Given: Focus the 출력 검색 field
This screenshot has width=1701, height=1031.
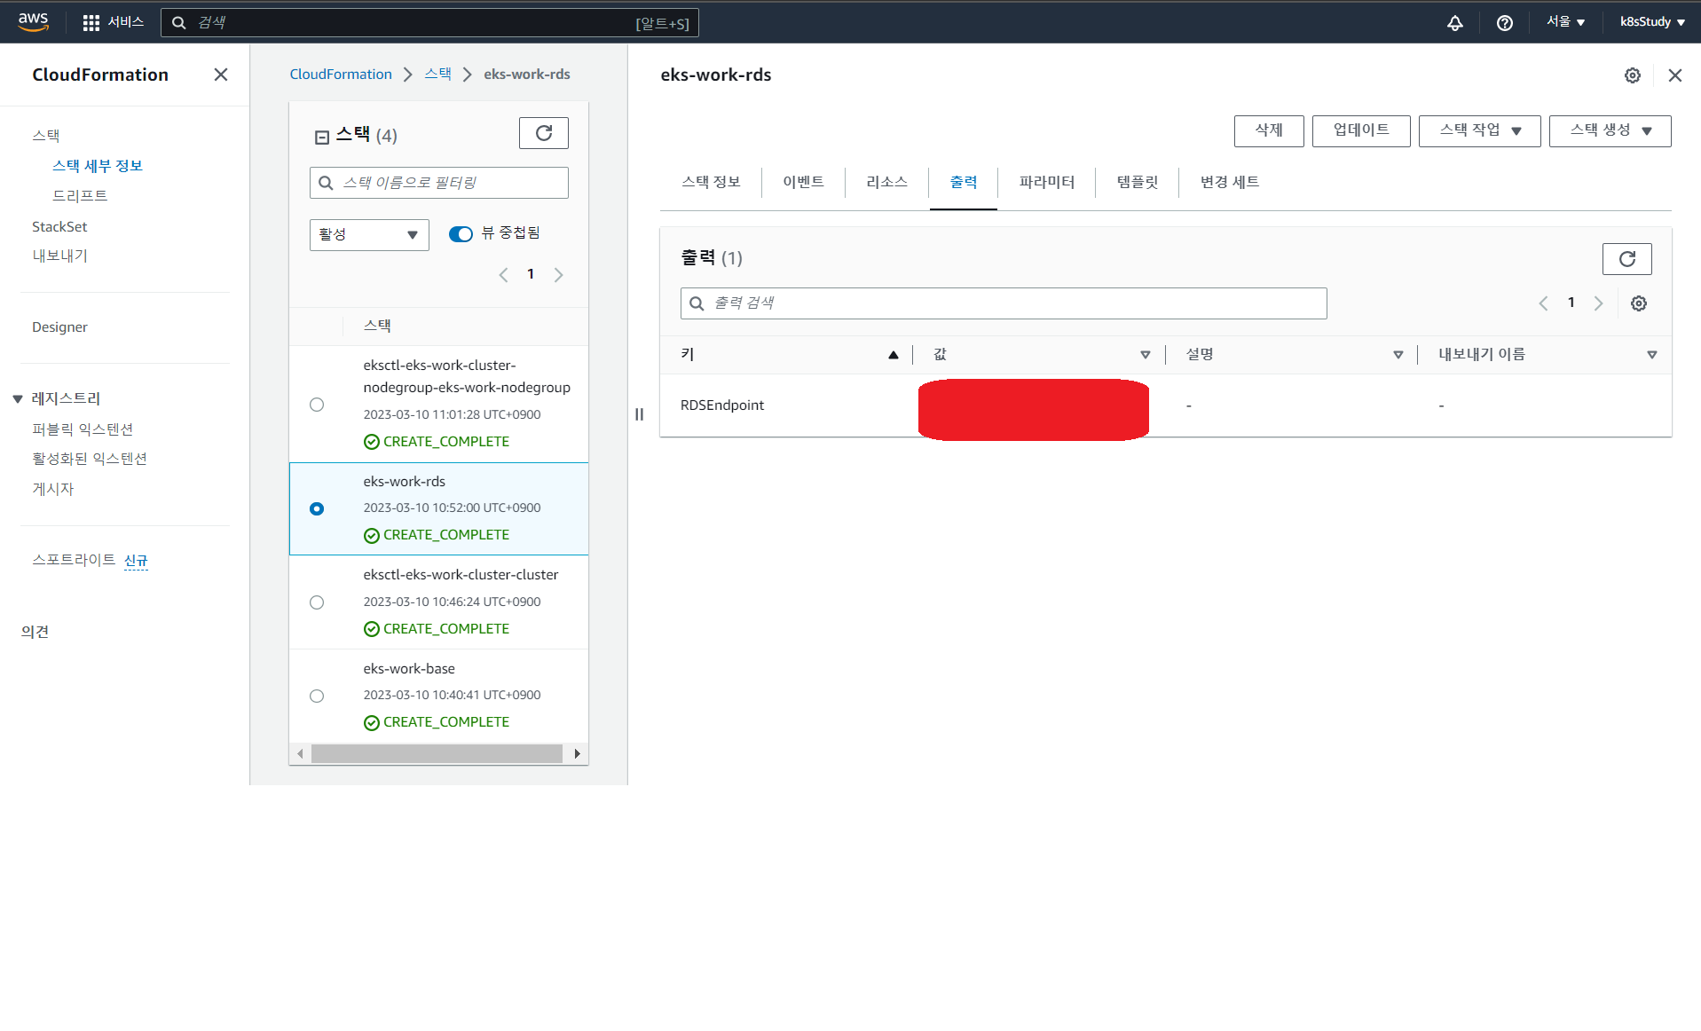Looking at the screenshot, I should pyautogui.click(x=1004, y=303).
